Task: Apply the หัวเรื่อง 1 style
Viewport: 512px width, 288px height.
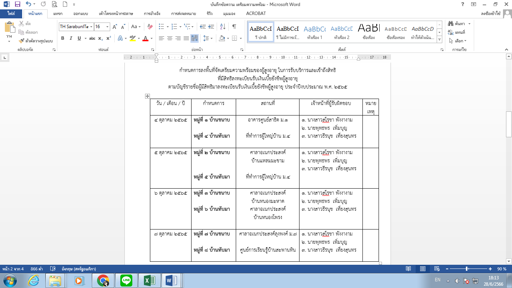Action: [314, 31]
